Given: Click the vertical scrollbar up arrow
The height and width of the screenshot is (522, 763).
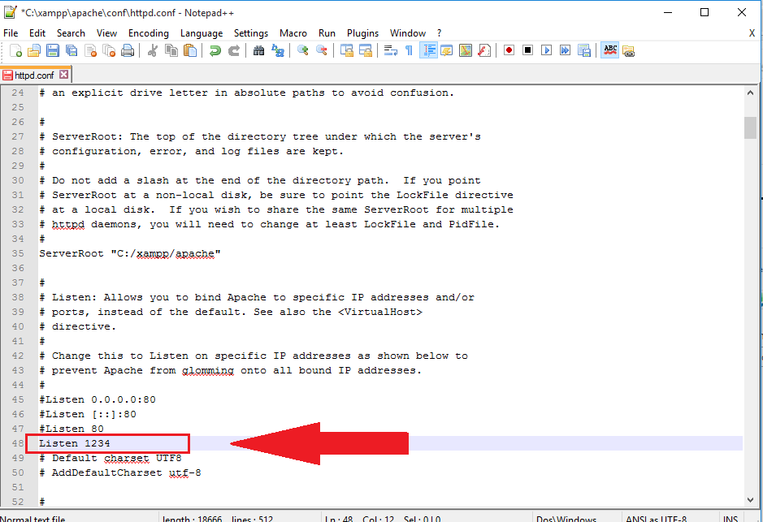Looking at the screenshot, I should (750, 93).
